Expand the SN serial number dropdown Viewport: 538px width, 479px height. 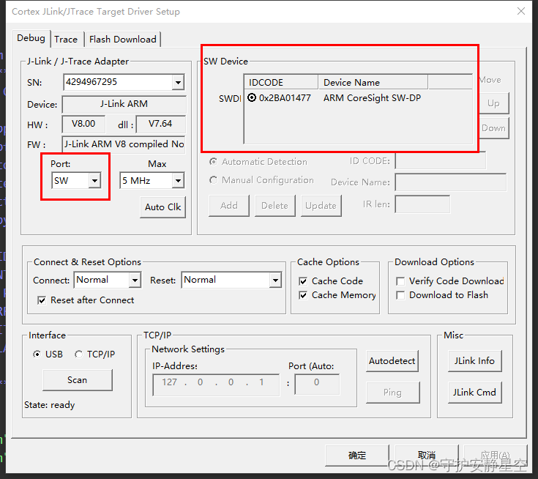click(178, 83)
